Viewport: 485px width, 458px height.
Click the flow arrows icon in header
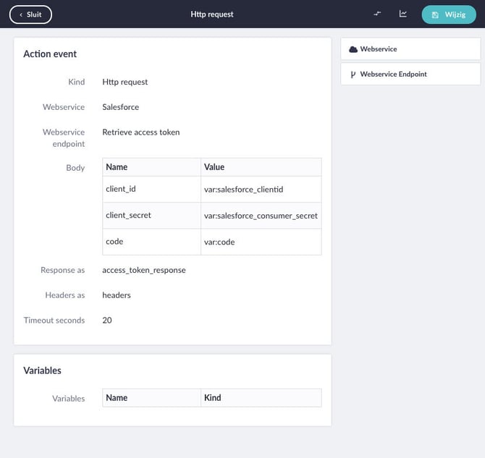pyautogui.click(x=377, y=14)
